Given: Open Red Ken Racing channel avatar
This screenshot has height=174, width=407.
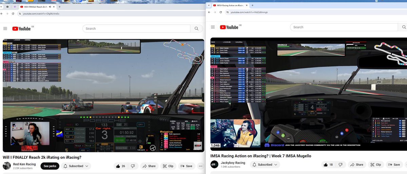Looking at the screenshot, I should click(x=6, y=166).
